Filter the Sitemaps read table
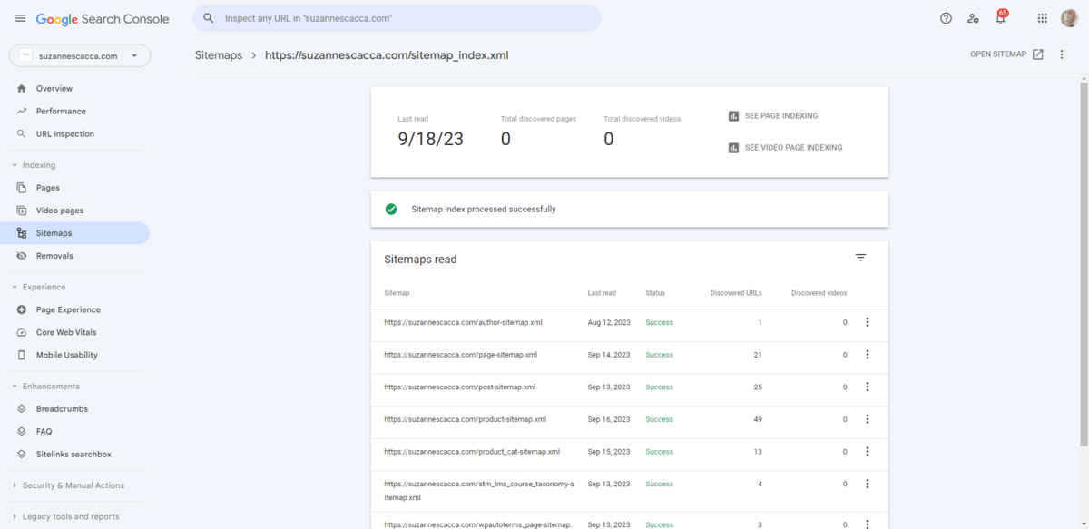This screenshot has height=529, width=1089. click(x=860, y=258)
